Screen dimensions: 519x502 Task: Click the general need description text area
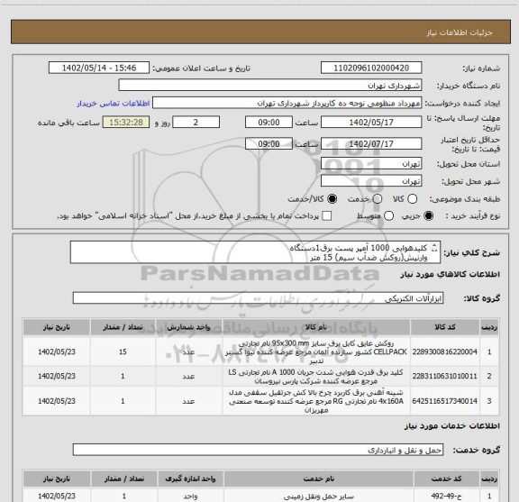tap(255, 252)
